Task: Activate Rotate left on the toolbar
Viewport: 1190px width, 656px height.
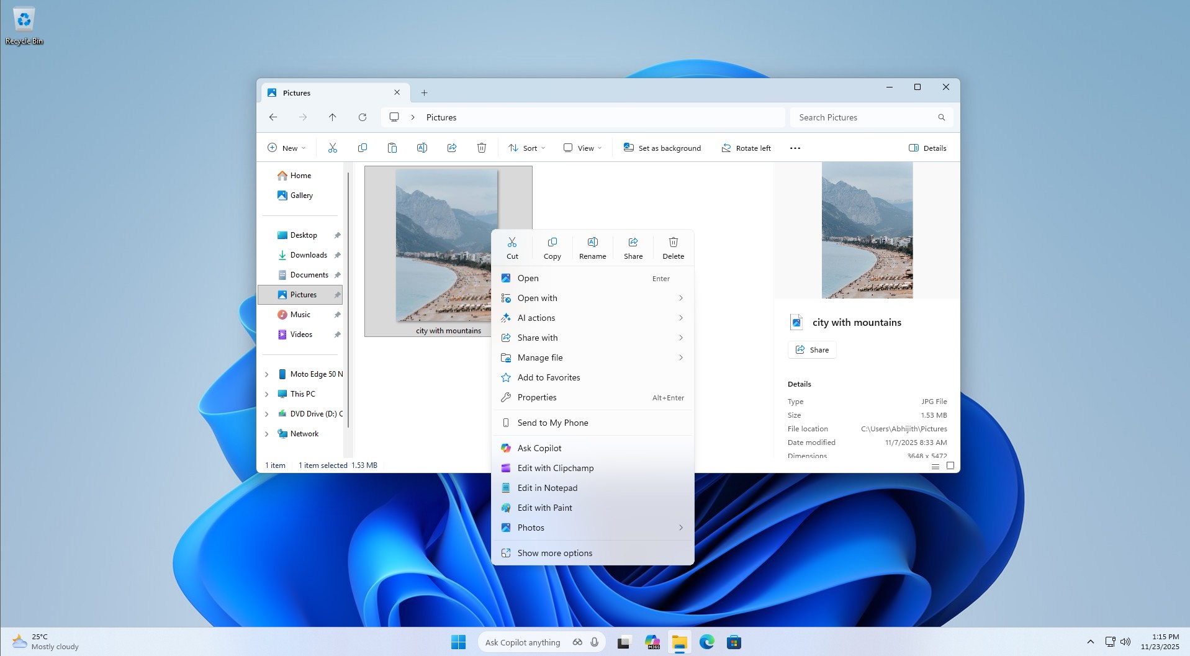Action: [x=746, y=148]
